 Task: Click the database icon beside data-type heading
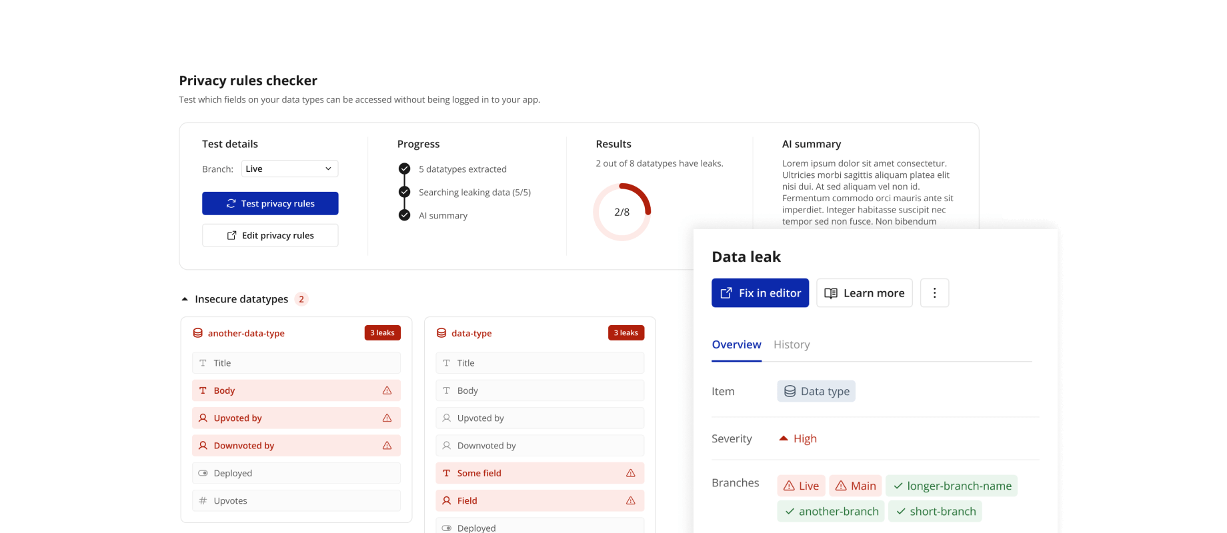[x=441, y=333]
